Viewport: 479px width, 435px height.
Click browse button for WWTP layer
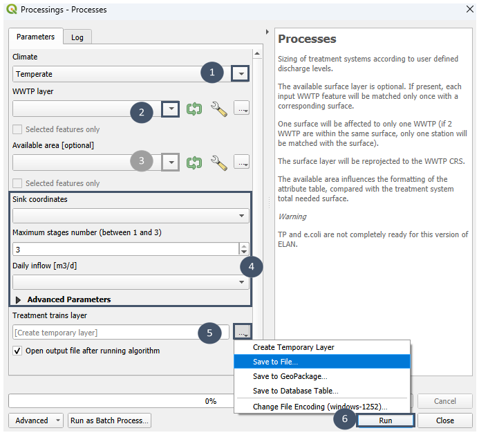coord(241,109)
